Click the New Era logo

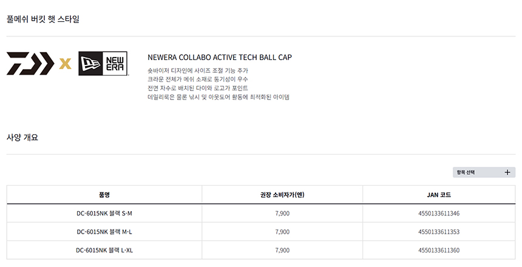click(103, 63)
